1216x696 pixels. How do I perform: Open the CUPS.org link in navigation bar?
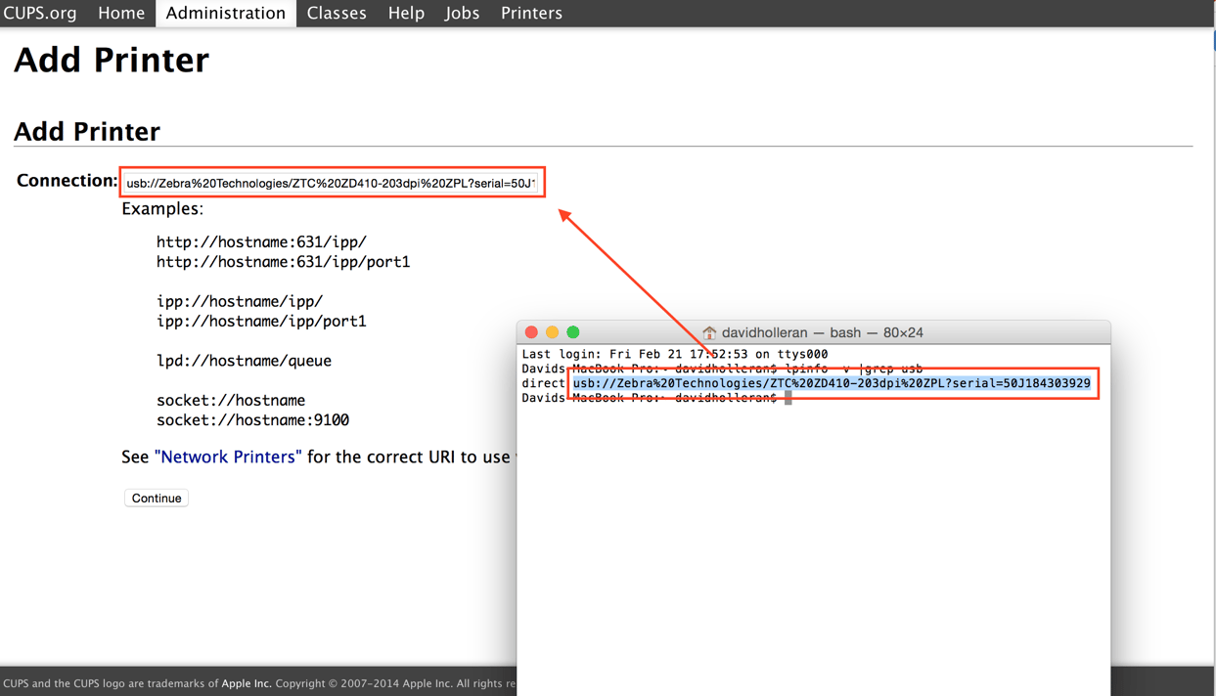pyautogui.click(x=40, y=14)
